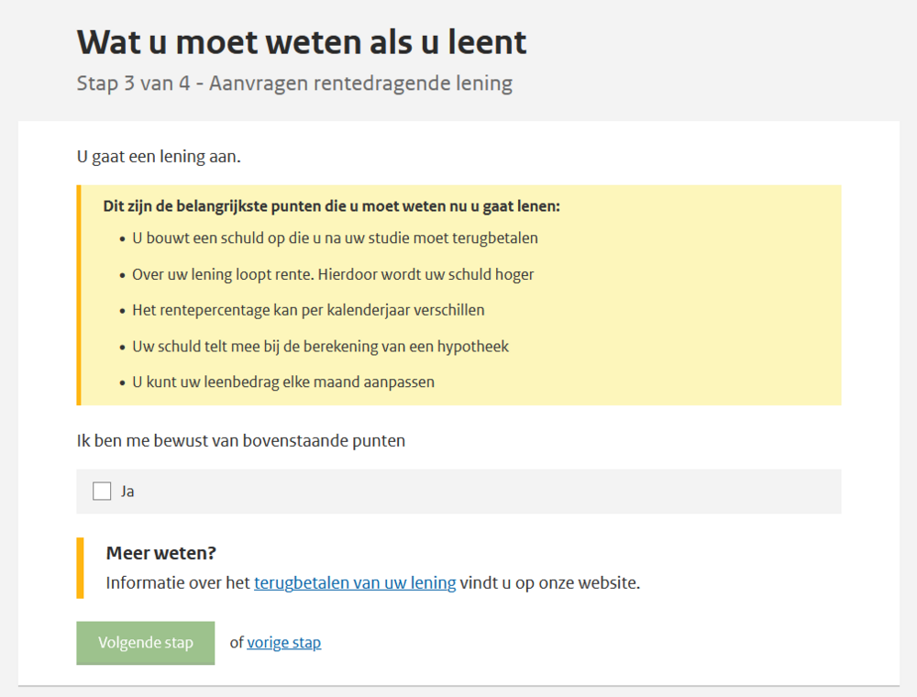917x697 pixels.
Task: Click the 'Ja' label text
Action: 127,492
